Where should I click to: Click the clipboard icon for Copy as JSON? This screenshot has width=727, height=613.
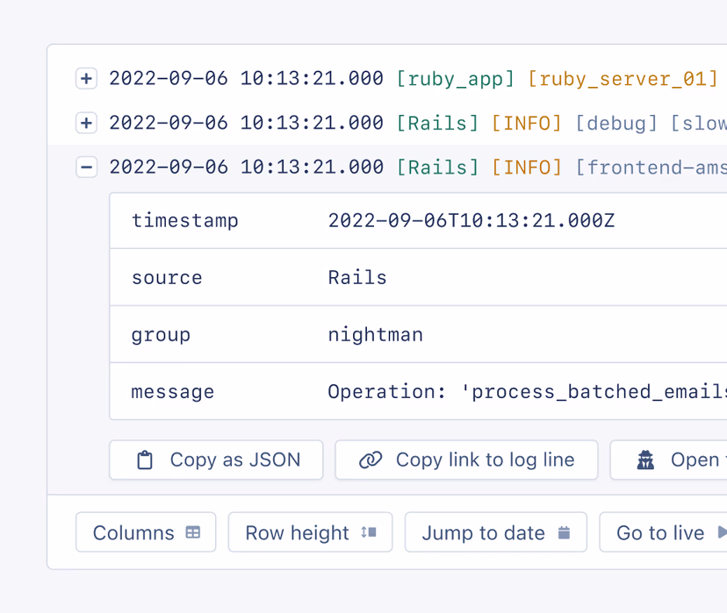coord(146,460)
